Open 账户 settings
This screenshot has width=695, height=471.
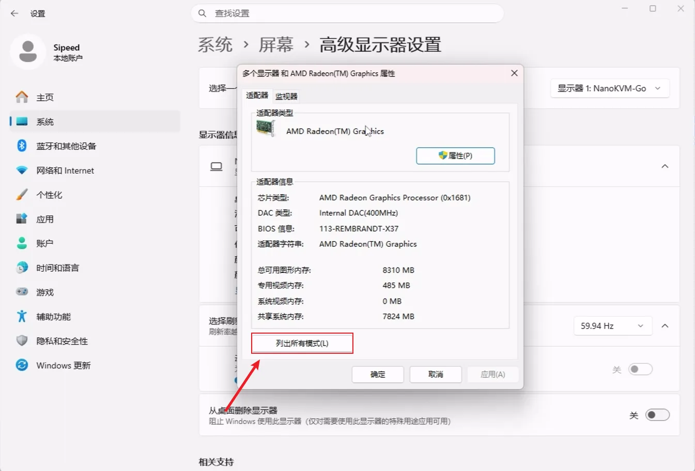(95, 243)
